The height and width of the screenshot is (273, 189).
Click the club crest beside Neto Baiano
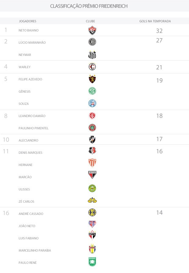(x=92, y=30)
